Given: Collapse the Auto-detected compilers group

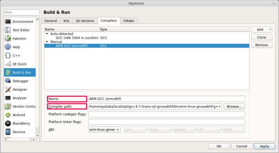Looking at the screenshot, I should [47, 34].
